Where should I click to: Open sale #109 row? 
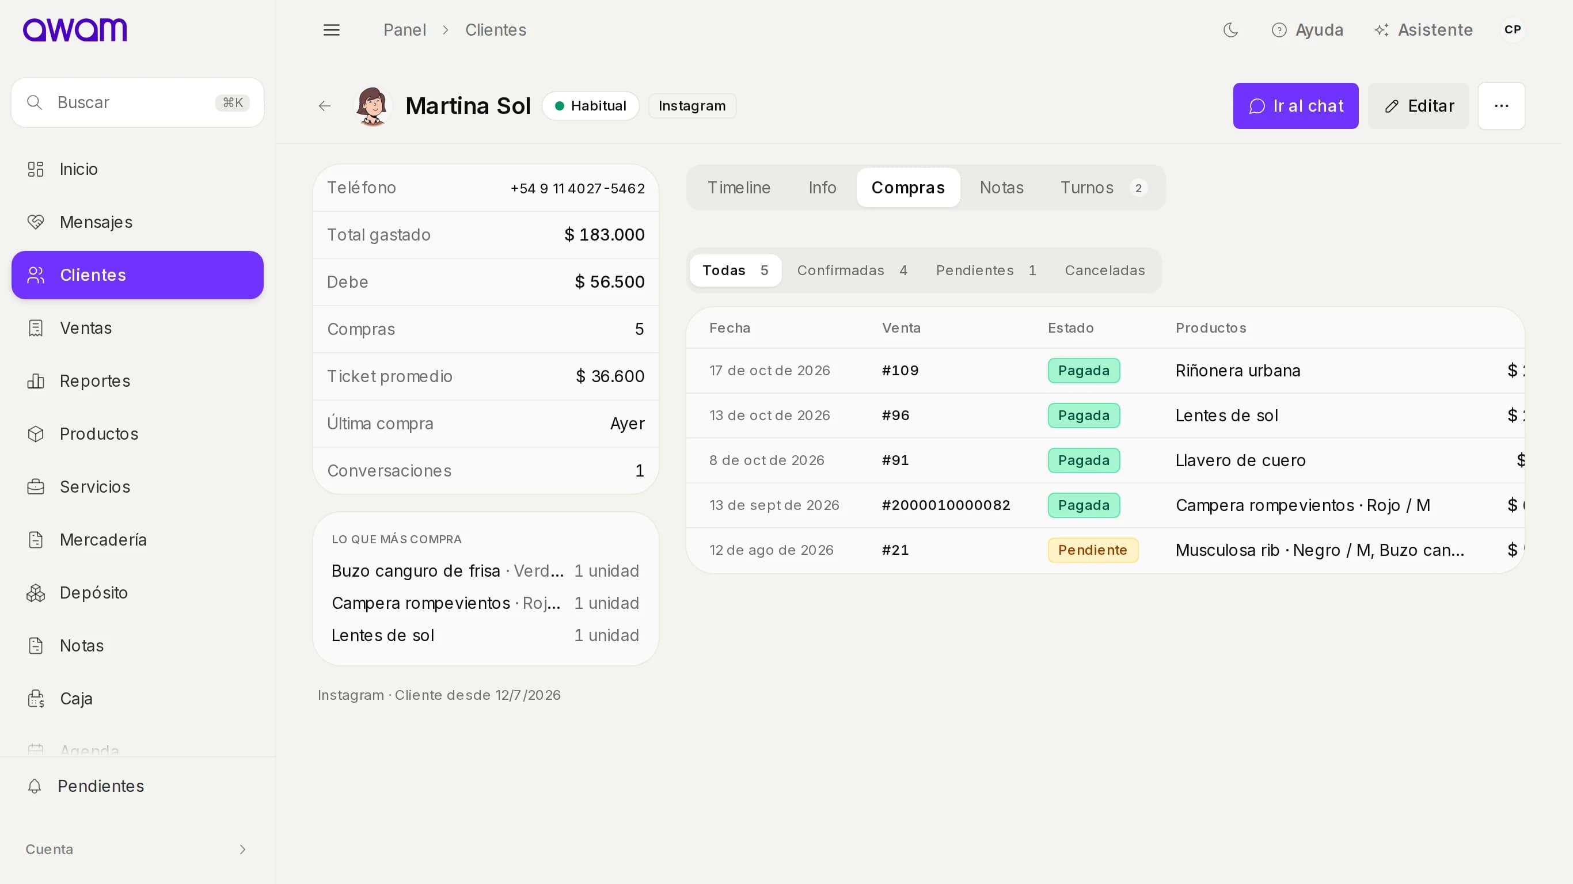[x=1105, y=371]
